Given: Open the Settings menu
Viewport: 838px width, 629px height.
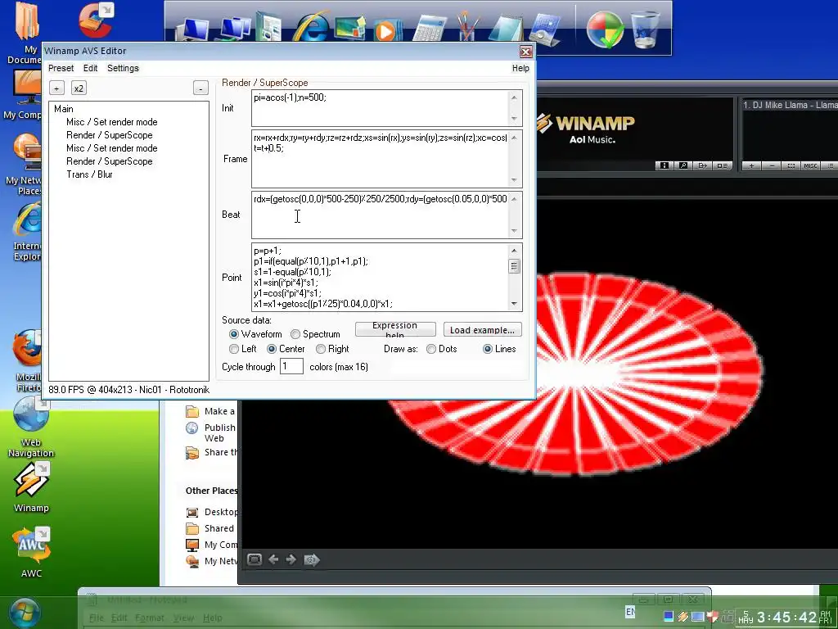Looking at the screenshot, I should [x=123, y=68].
